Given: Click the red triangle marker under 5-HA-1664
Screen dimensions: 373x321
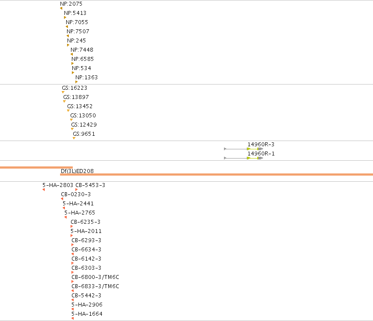Looking at the screenshot, I should coord(73,318).
